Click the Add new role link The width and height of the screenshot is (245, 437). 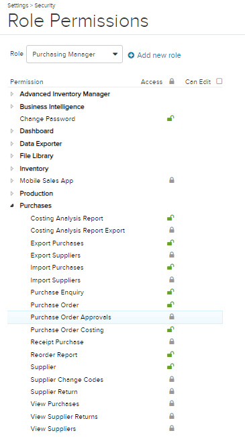pos(154,55)
